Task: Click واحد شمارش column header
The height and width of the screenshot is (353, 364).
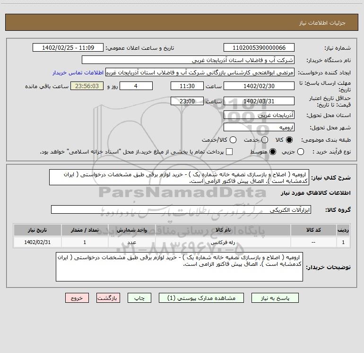Action: (131, 230)
